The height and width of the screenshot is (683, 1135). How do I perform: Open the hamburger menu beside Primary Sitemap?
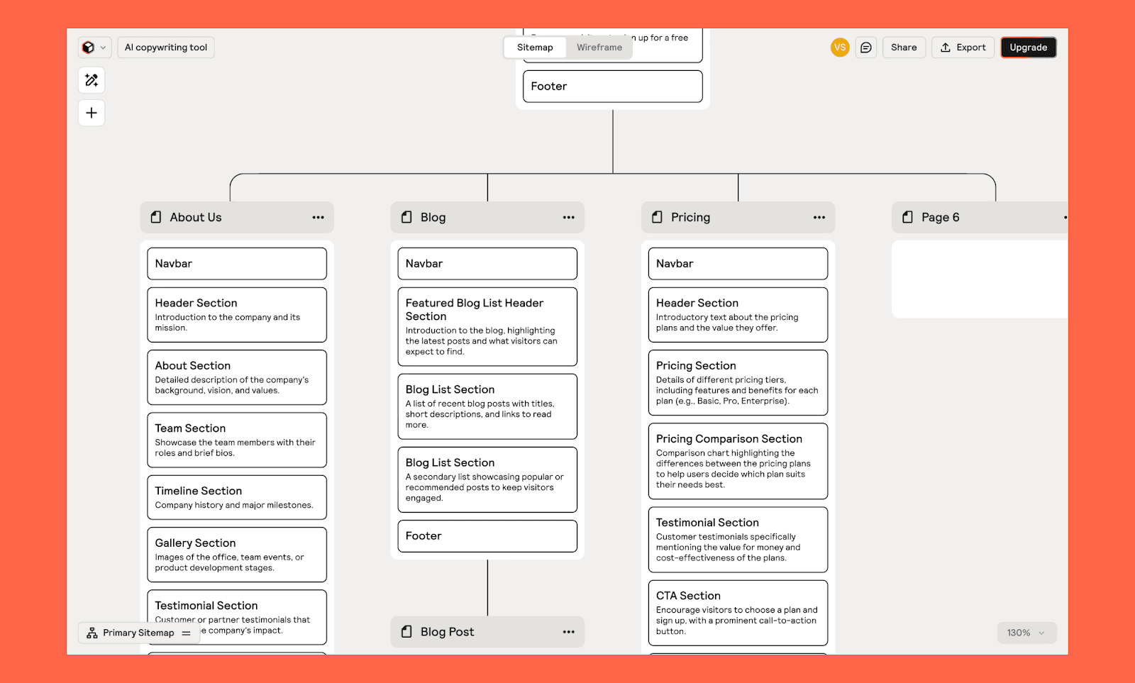click(x=185, y=633)
